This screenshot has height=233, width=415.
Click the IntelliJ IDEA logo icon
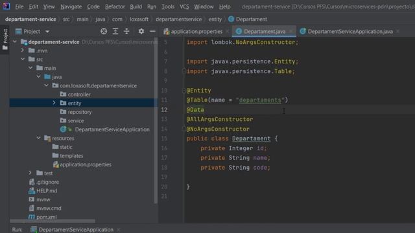(x=6, y=6)
